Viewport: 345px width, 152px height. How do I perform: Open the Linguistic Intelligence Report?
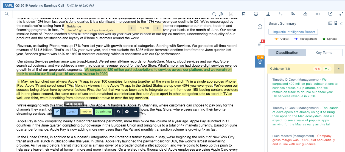point(293,32)
